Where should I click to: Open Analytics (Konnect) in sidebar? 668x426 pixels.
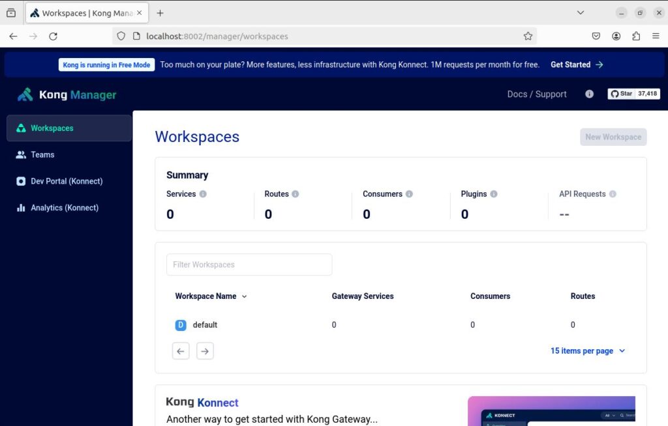[65, 208]
